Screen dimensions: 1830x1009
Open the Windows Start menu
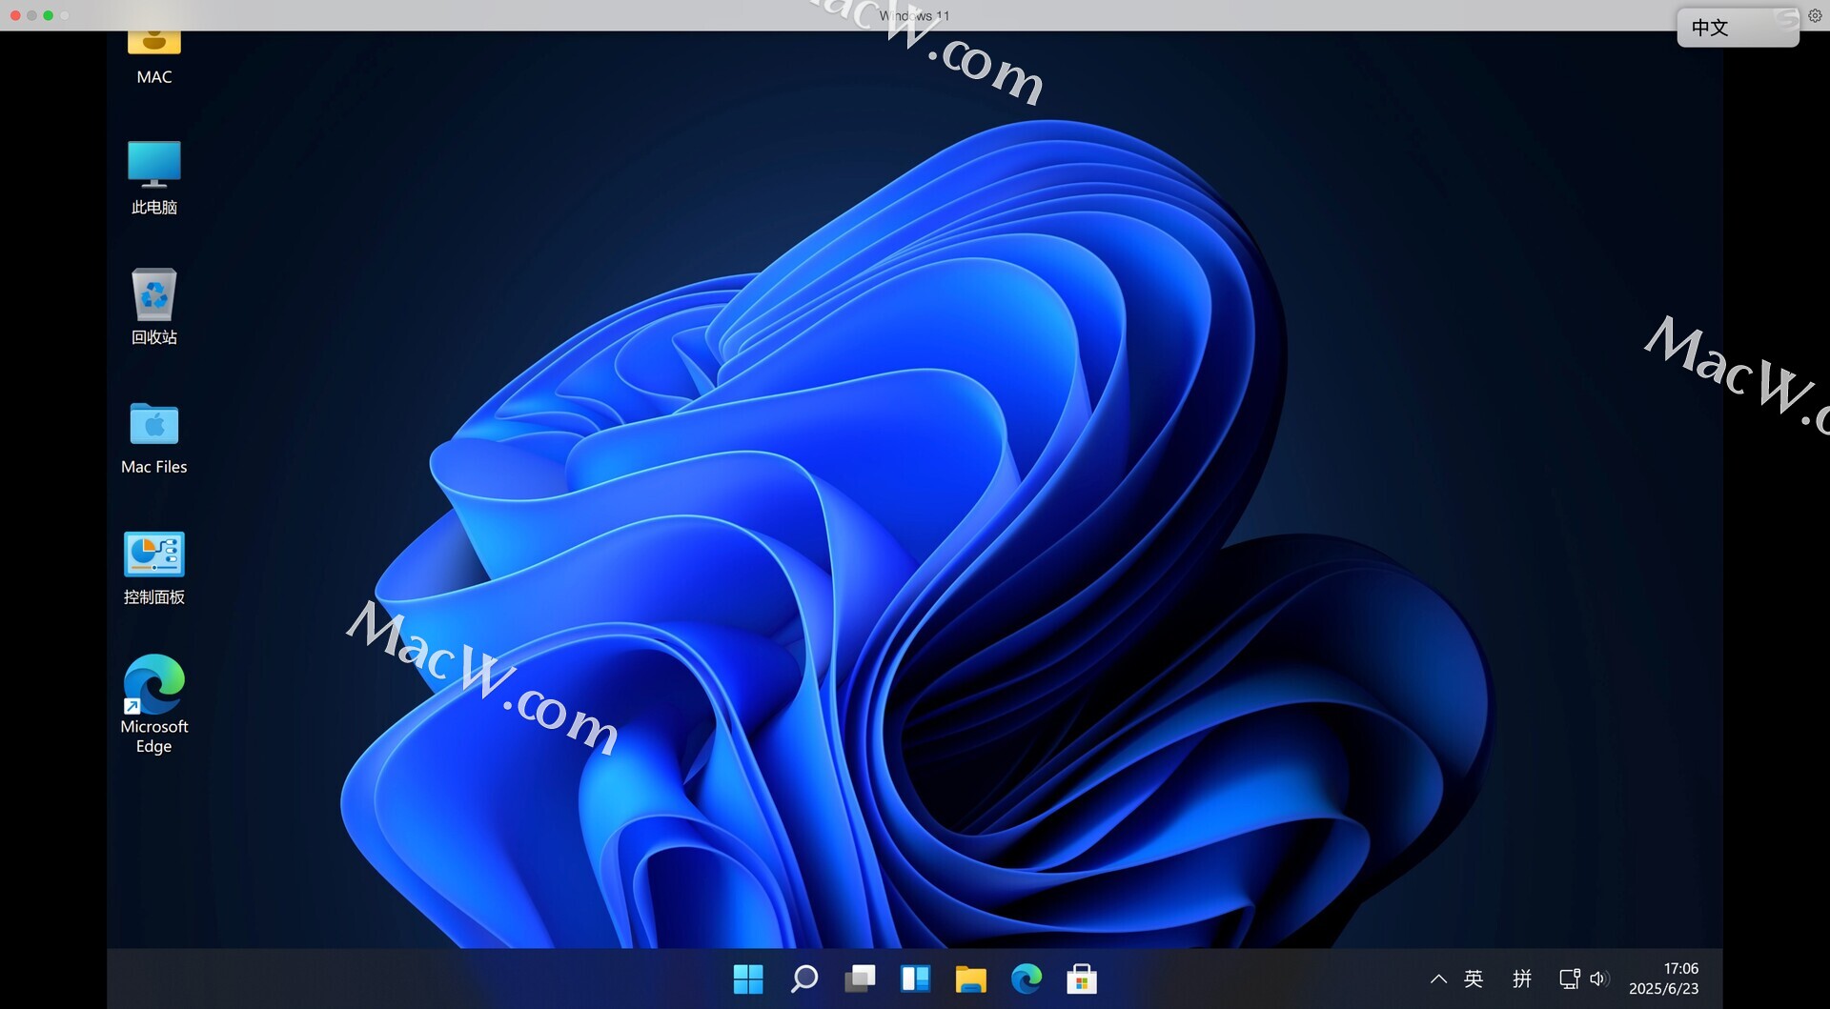coord(748,979)
